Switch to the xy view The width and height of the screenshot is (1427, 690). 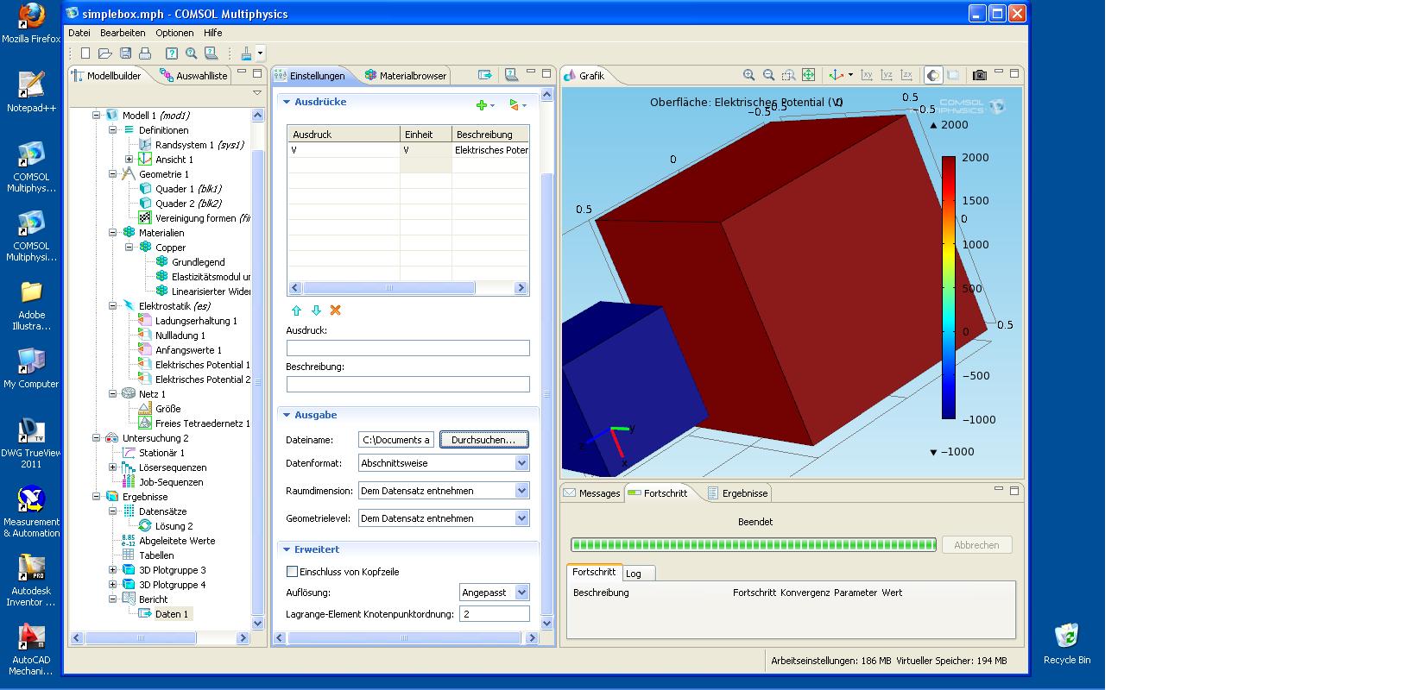click(x=867, y=75)
